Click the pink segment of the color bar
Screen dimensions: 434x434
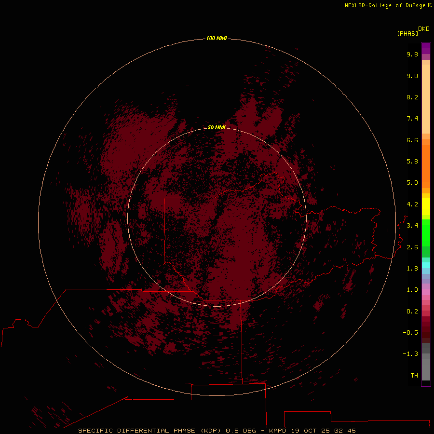(426, 292)
